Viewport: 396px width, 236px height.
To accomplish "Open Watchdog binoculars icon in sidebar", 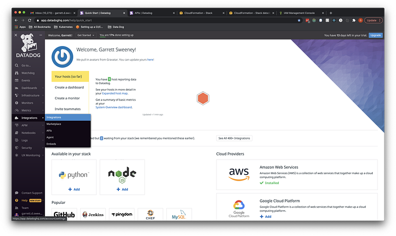I will [x=16, y=73].
